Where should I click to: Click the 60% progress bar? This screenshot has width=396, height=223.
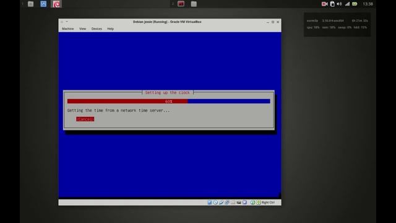point(169,102)
